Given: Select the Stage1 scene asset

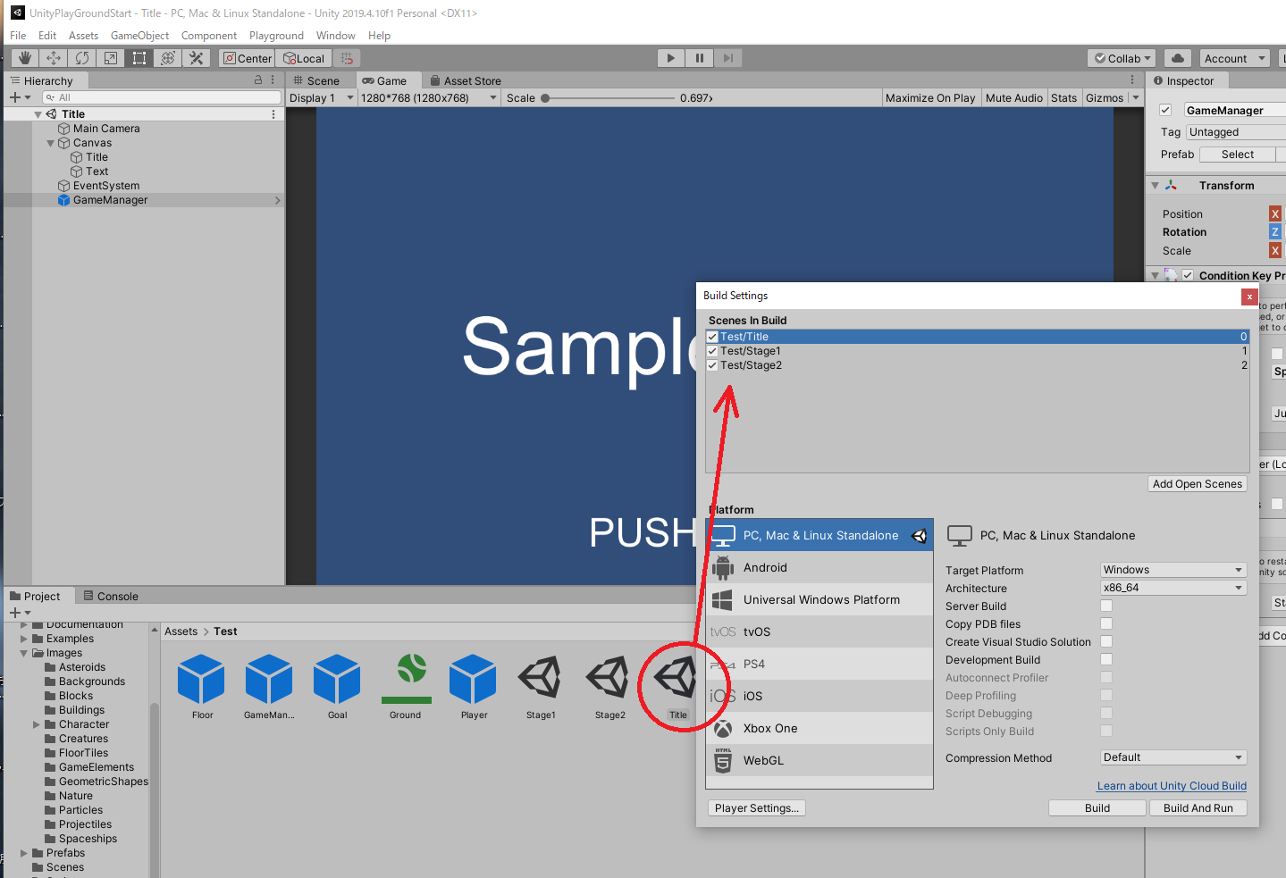Looking at the screenshot, I should 541,686.
